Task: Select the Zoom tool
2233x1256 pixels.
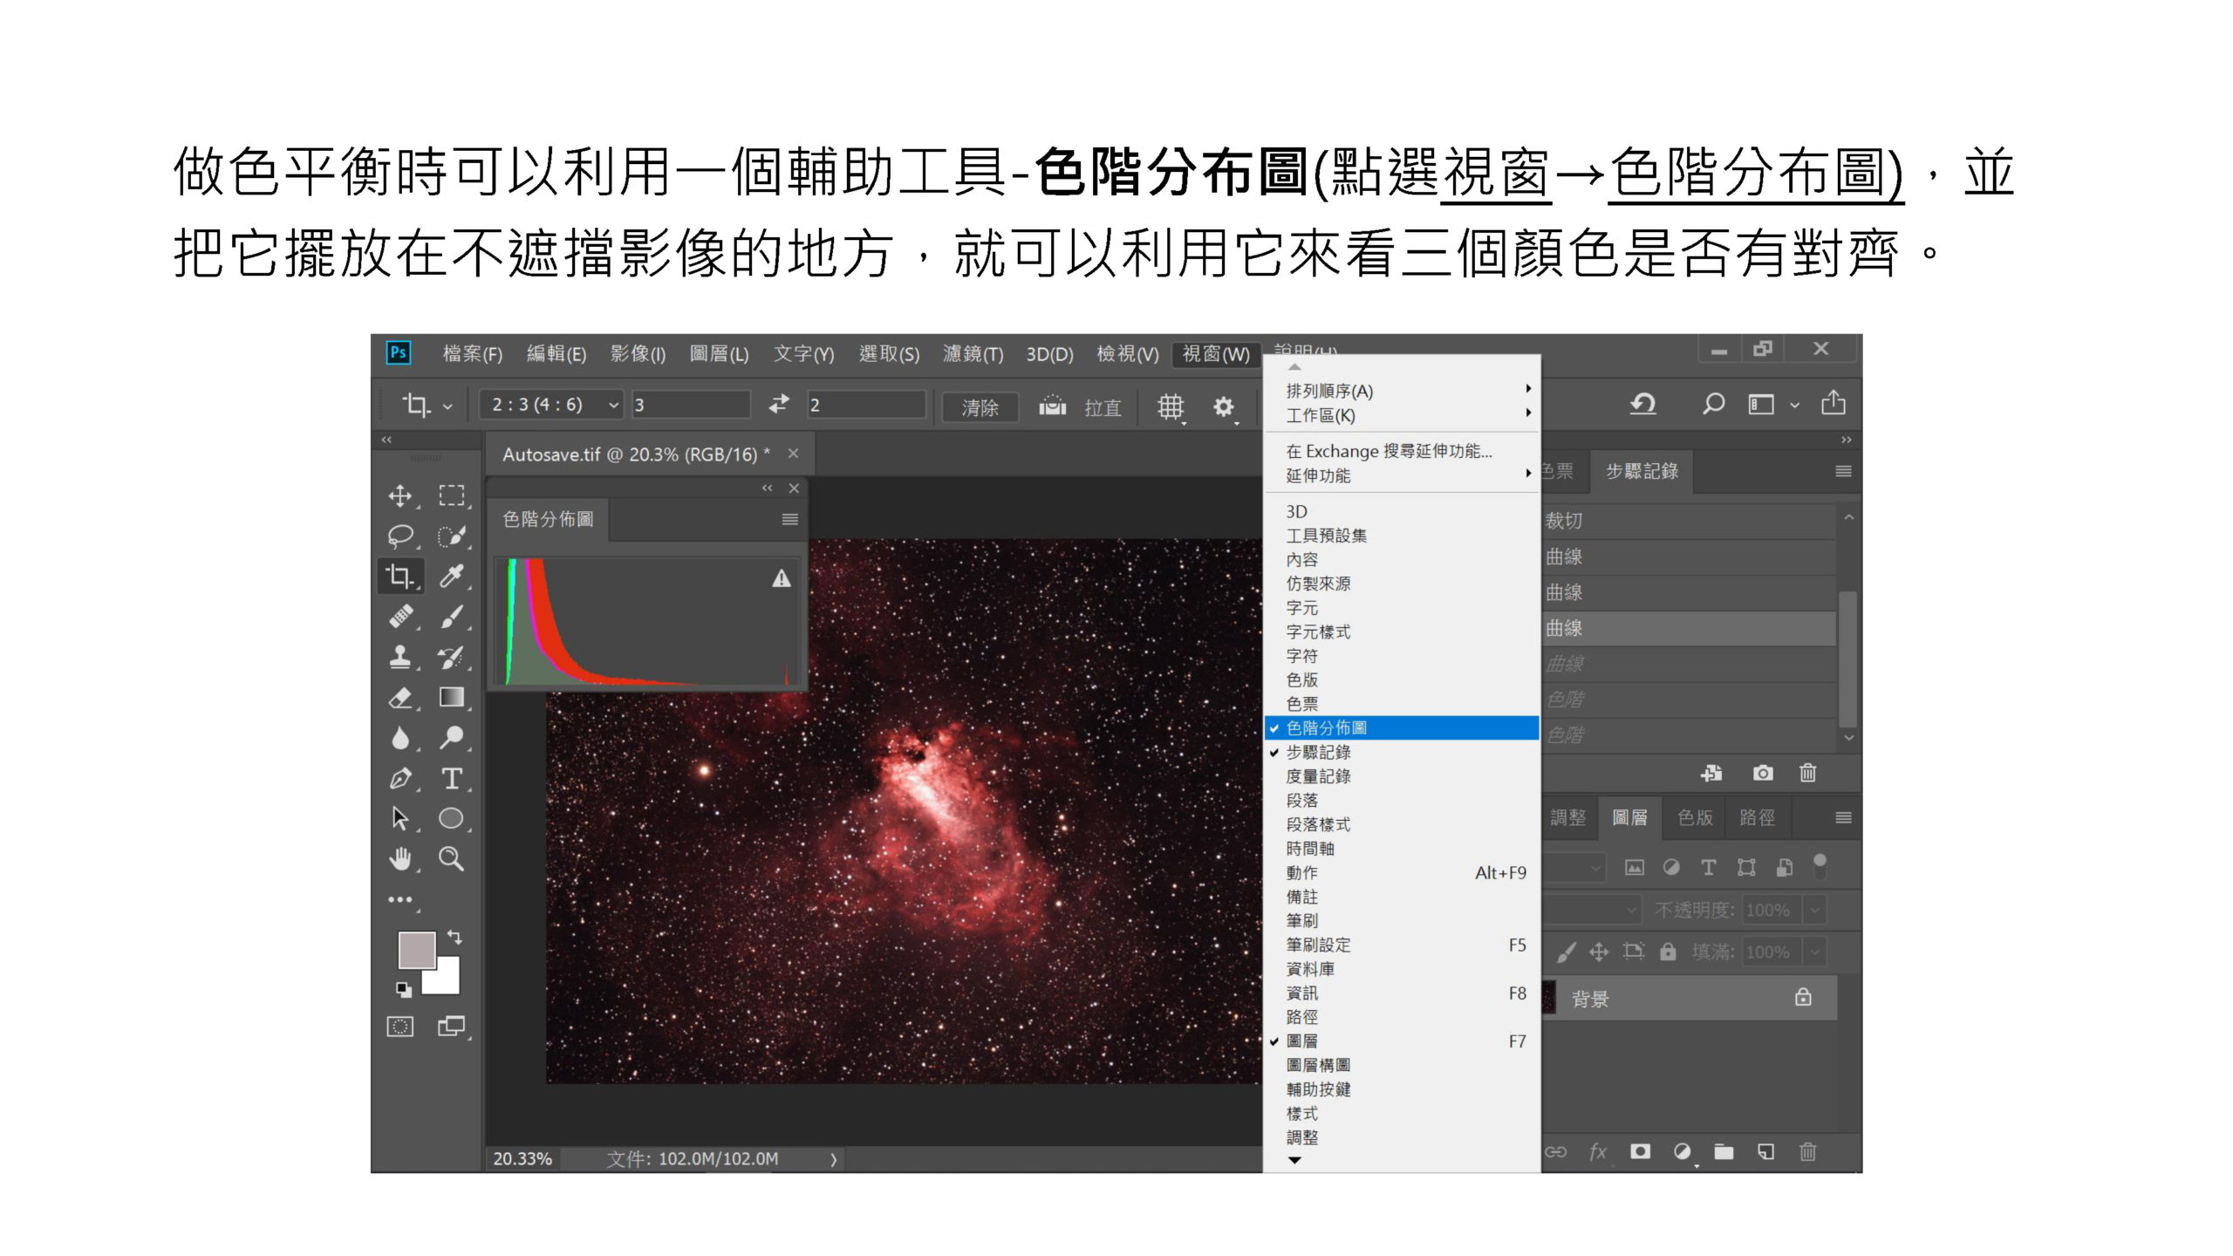Action: [x=451, y=856]
